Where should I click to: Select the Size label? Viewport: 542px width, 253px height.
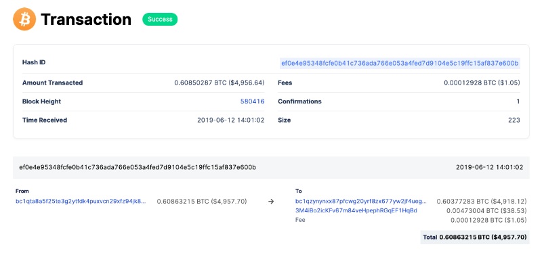pyautogui.click(x=284, y=120)
